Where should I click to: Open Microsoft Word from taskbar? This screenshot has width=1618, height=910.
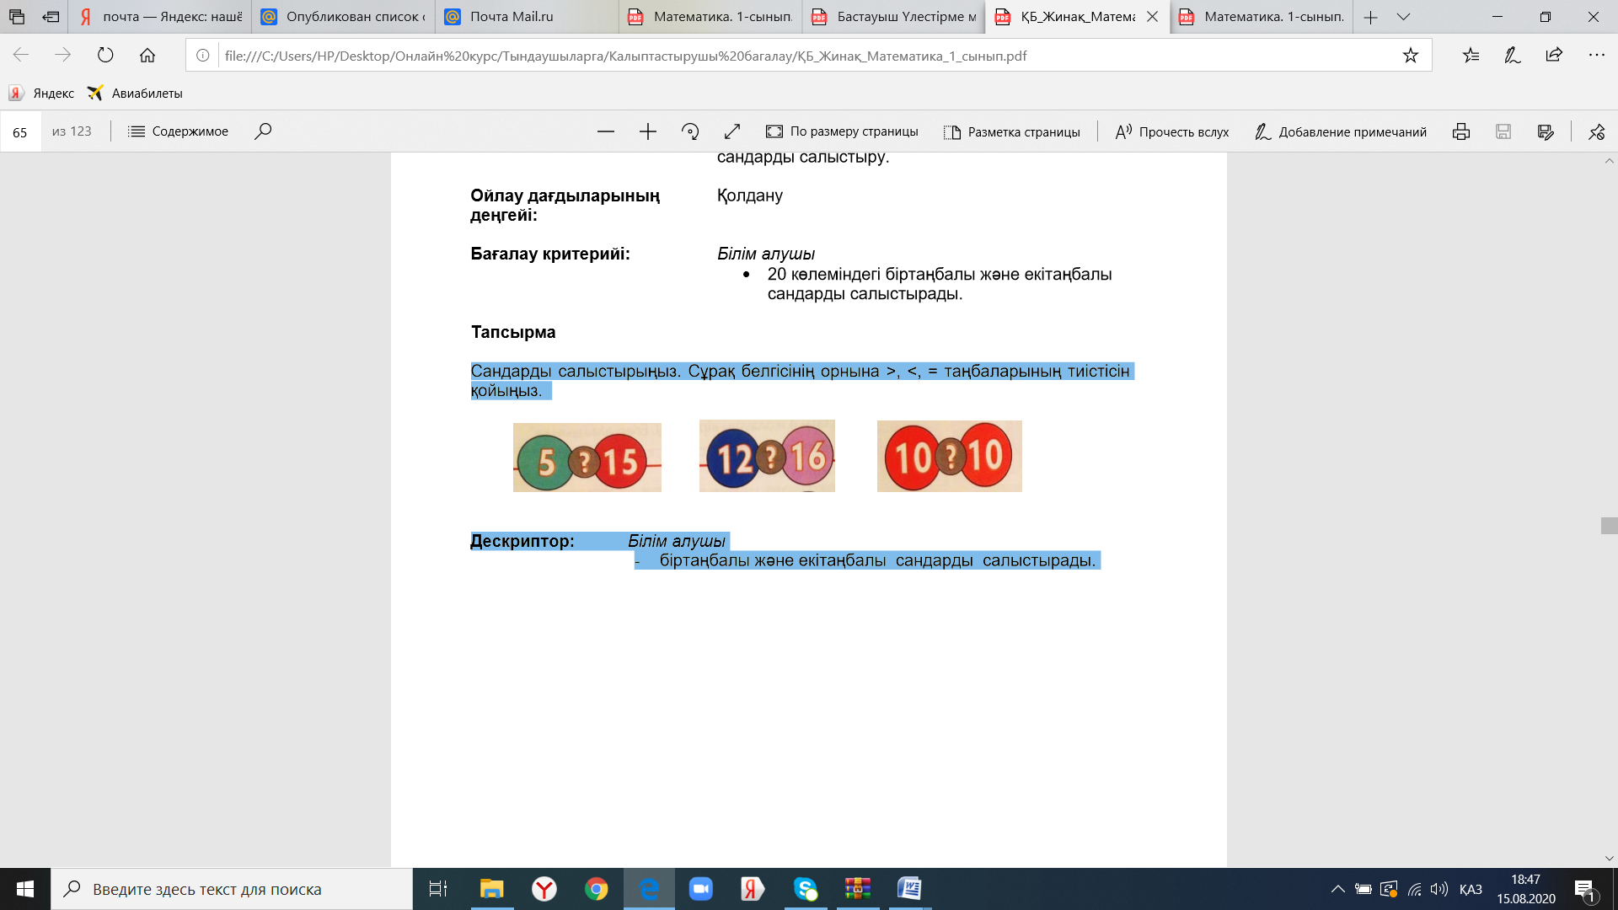pos(910,889)
